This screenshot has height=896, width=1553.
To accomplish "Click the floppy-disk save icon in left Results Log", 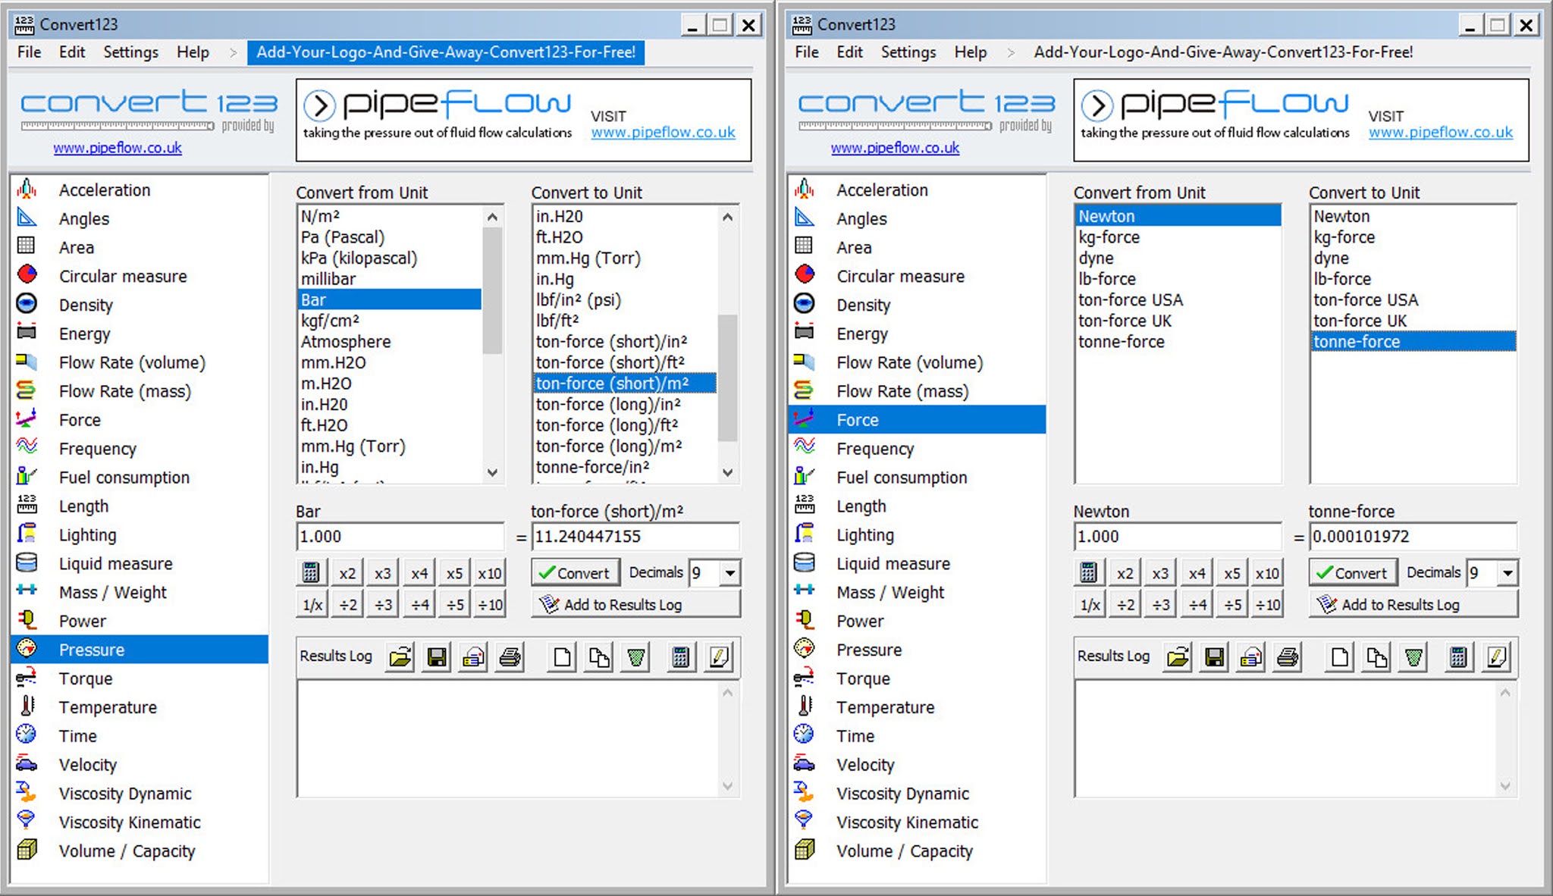I will click(437, 657).
